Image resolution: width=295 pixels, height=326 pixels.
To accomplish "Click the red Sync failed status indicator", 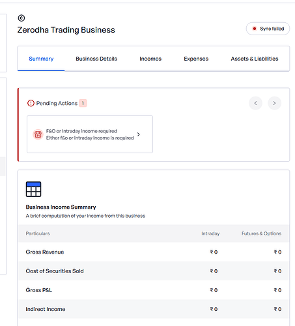I will point(255,29).
